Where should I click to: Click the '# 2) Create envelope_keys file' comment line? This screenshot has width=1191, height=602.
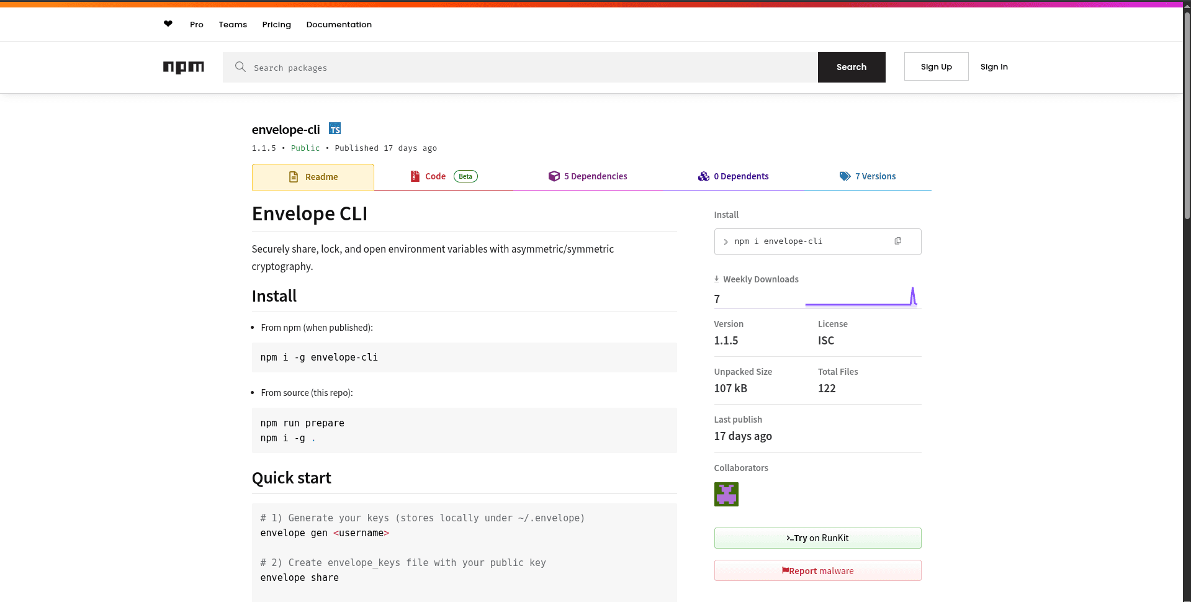(x=403, y=563)
